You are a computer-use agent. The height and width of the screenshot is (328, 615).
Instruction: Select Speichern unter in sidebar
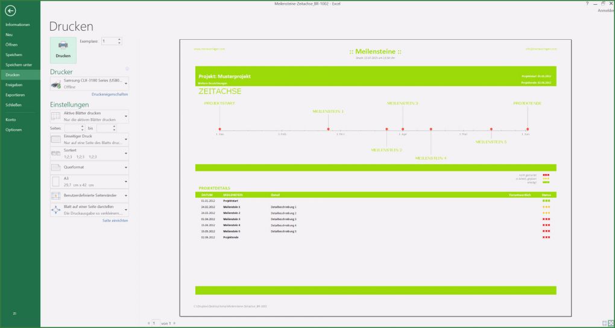coord(19,65)
